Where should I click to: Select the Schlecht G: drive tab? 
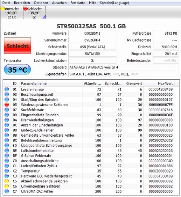[34, 13]
